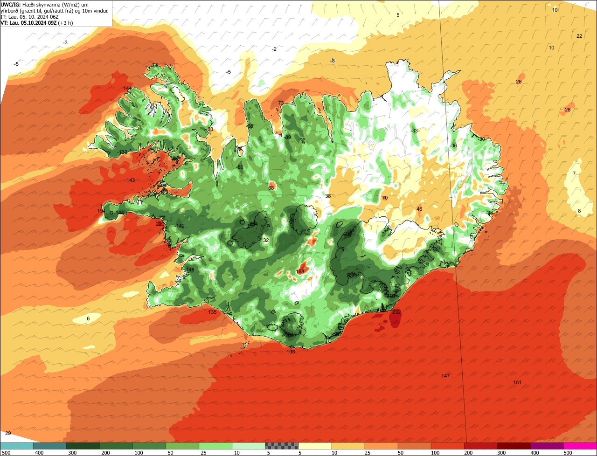Select the medium green legend swatch between -50 and -25
The width and height of the screenshot is (597, 456).
click(x=182, y=446)
